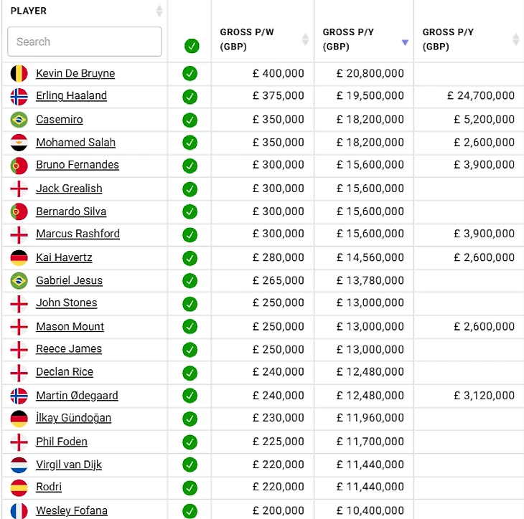Click the Belgium flag beside Kevin De Bruyne
524x519 pixels.
click(x=19, y=73)
